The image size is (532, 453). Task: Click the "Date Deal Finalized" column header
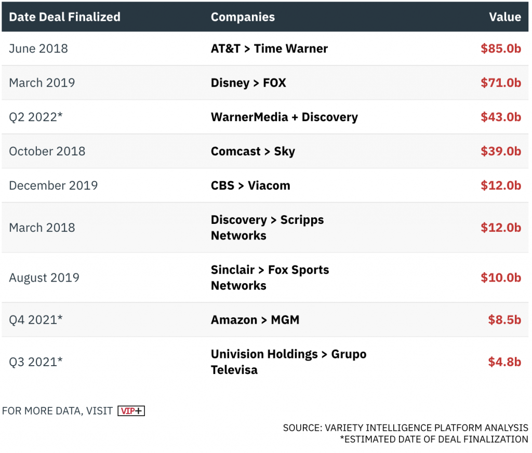pyautogui.click(x=64, y=17)
